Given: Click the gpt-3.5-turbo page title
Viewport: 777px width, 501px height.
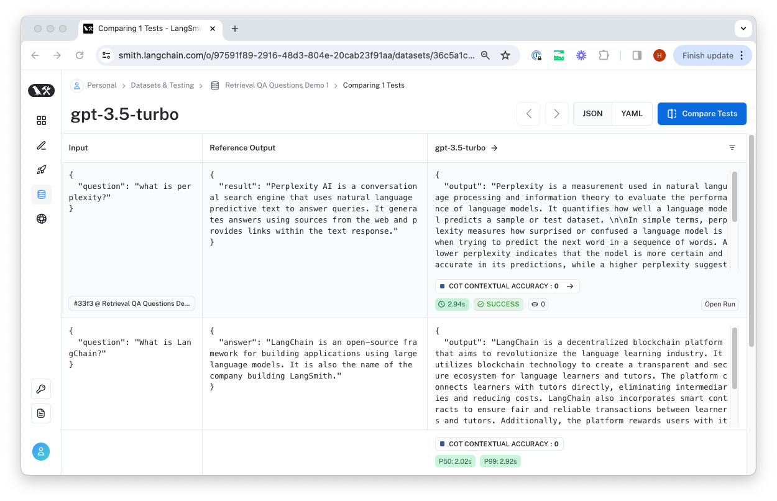Looking at the screenshot, I should [x=124, y=114].
